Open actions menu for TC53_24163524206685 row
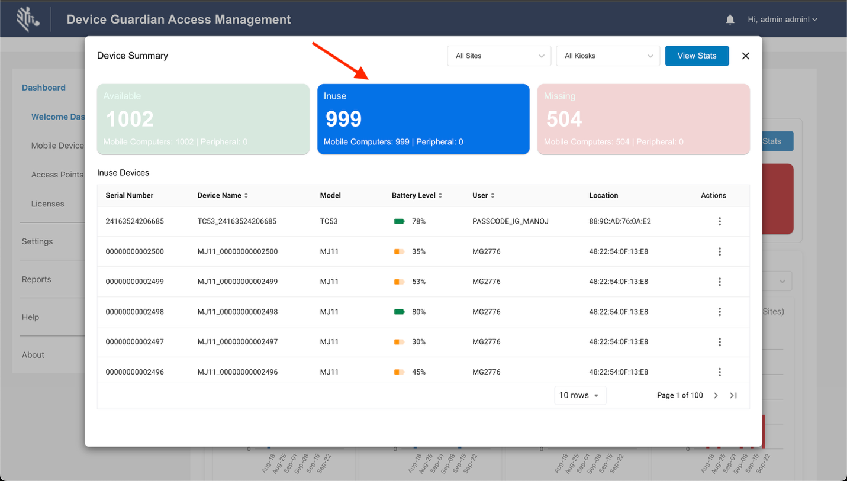Viewport: 847px width, 481px height. 719,221
